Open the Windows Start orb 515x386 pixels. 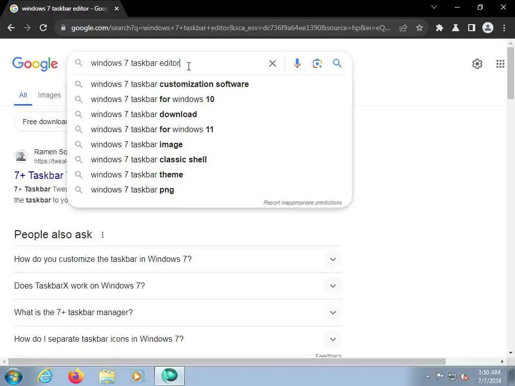[14, 376]
